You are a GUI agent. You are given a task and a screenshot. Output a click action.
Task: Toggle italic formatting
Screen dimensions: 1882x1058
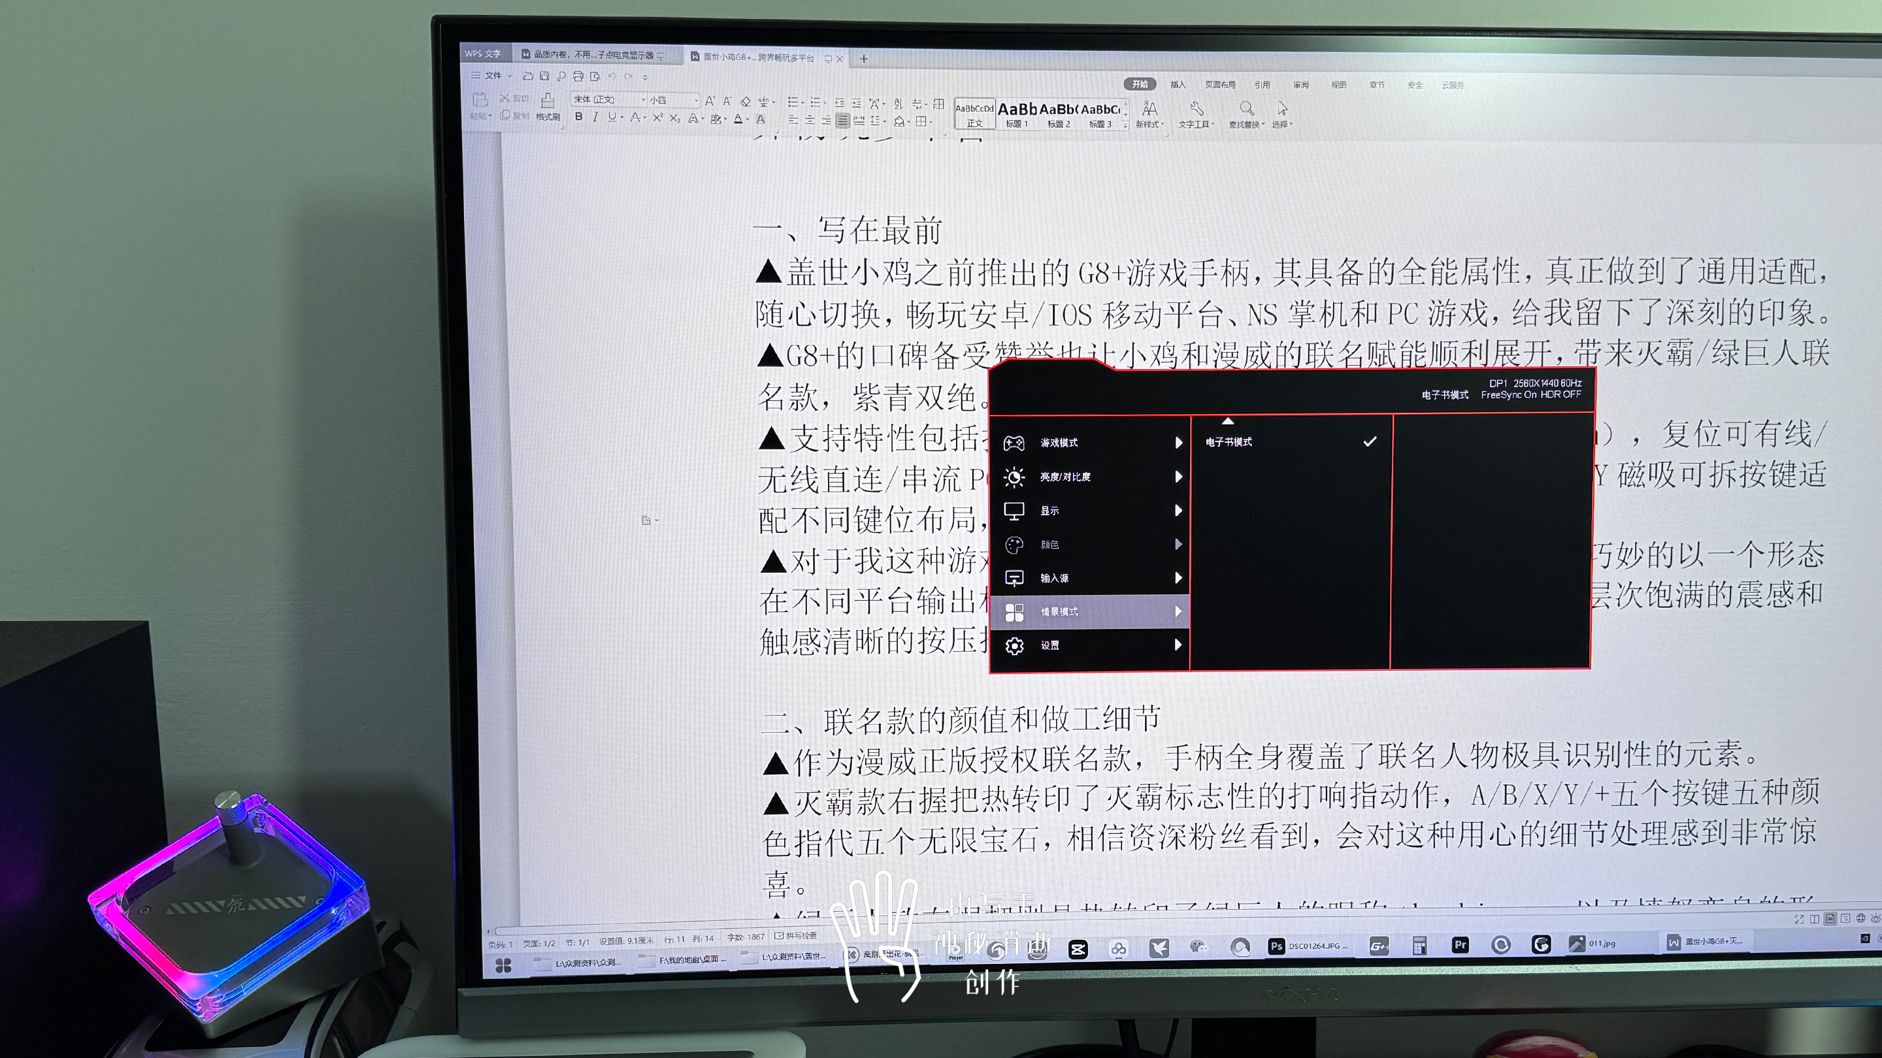pyautogui.click(x=595, y=117)
